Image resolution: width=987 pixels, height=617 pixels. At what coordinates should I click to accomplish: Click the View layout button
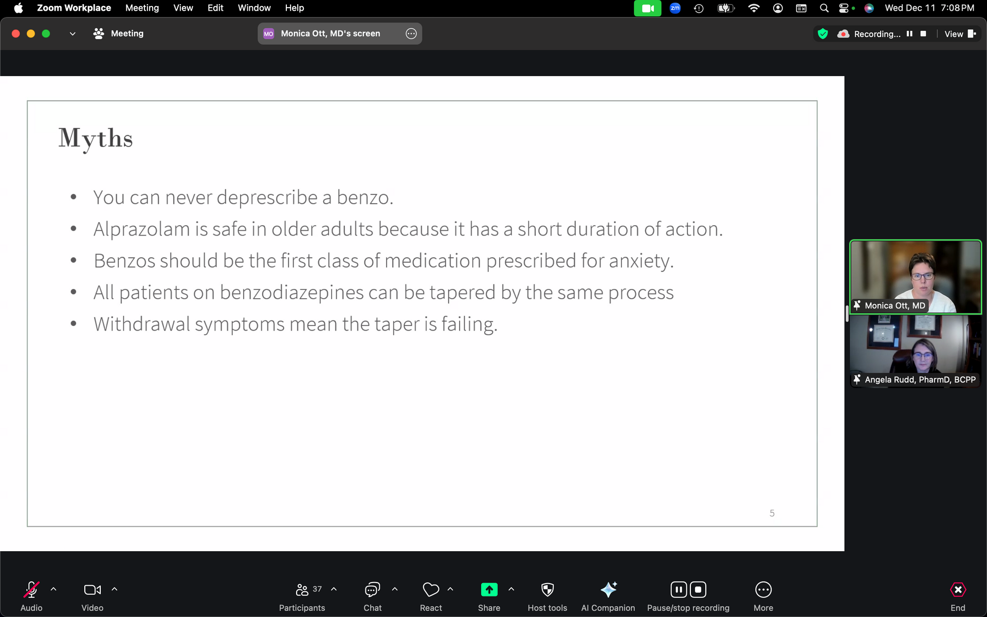pos(959,34)
